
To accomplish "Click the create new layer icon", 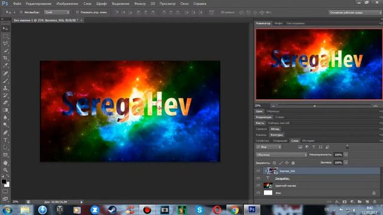I will [367, 202].
